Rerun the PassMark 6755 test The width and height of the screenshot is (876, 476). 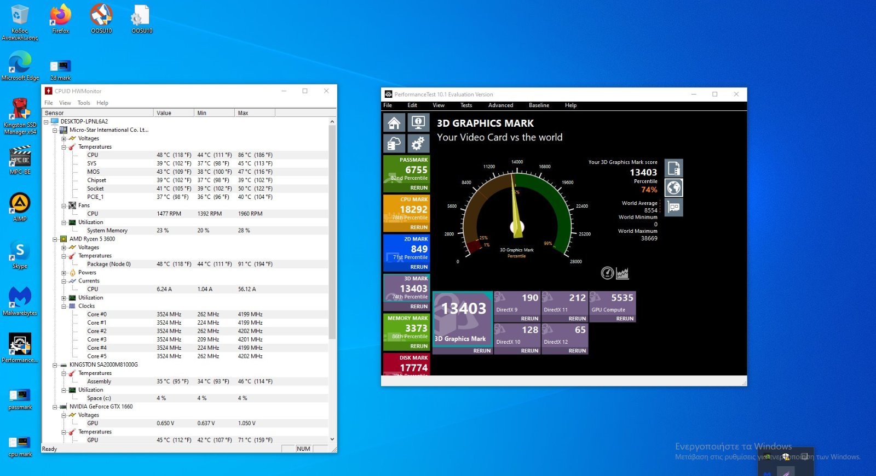[x=419, y=188]
